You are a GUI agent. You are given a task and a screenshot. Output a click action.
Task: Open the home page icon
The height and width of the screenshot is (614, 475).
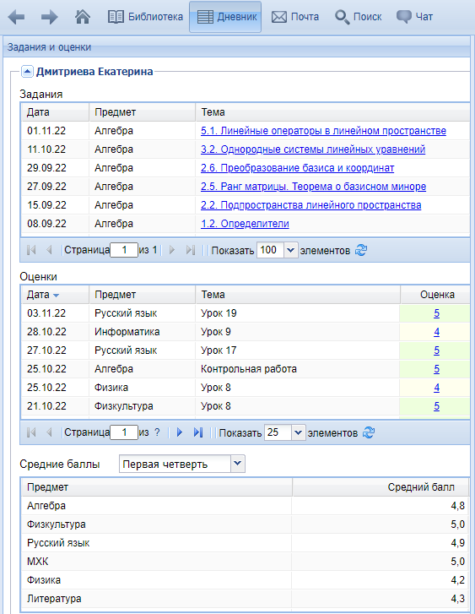[x=83, y=17]
